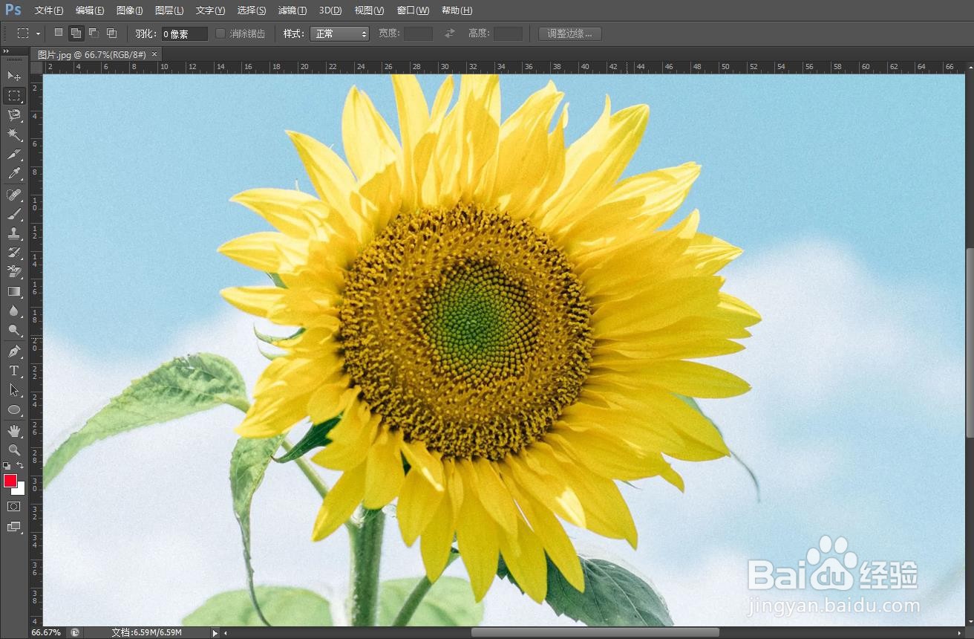This screenshot has height=639, width=974.
Task: Choose Intersect with selection mode
Action: point(111,33)
